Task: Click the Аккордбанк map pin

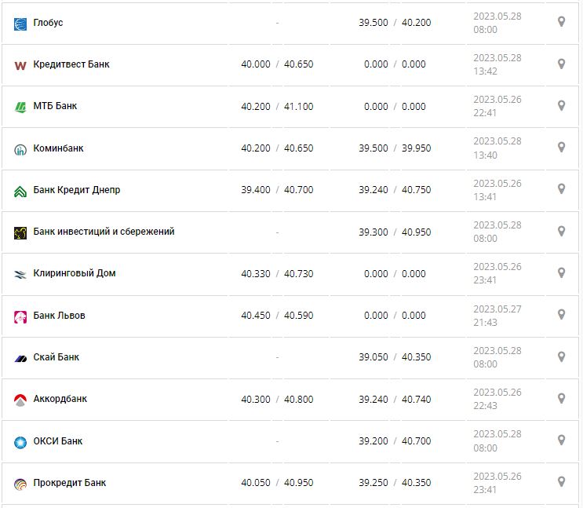Action: coord(561,398)
